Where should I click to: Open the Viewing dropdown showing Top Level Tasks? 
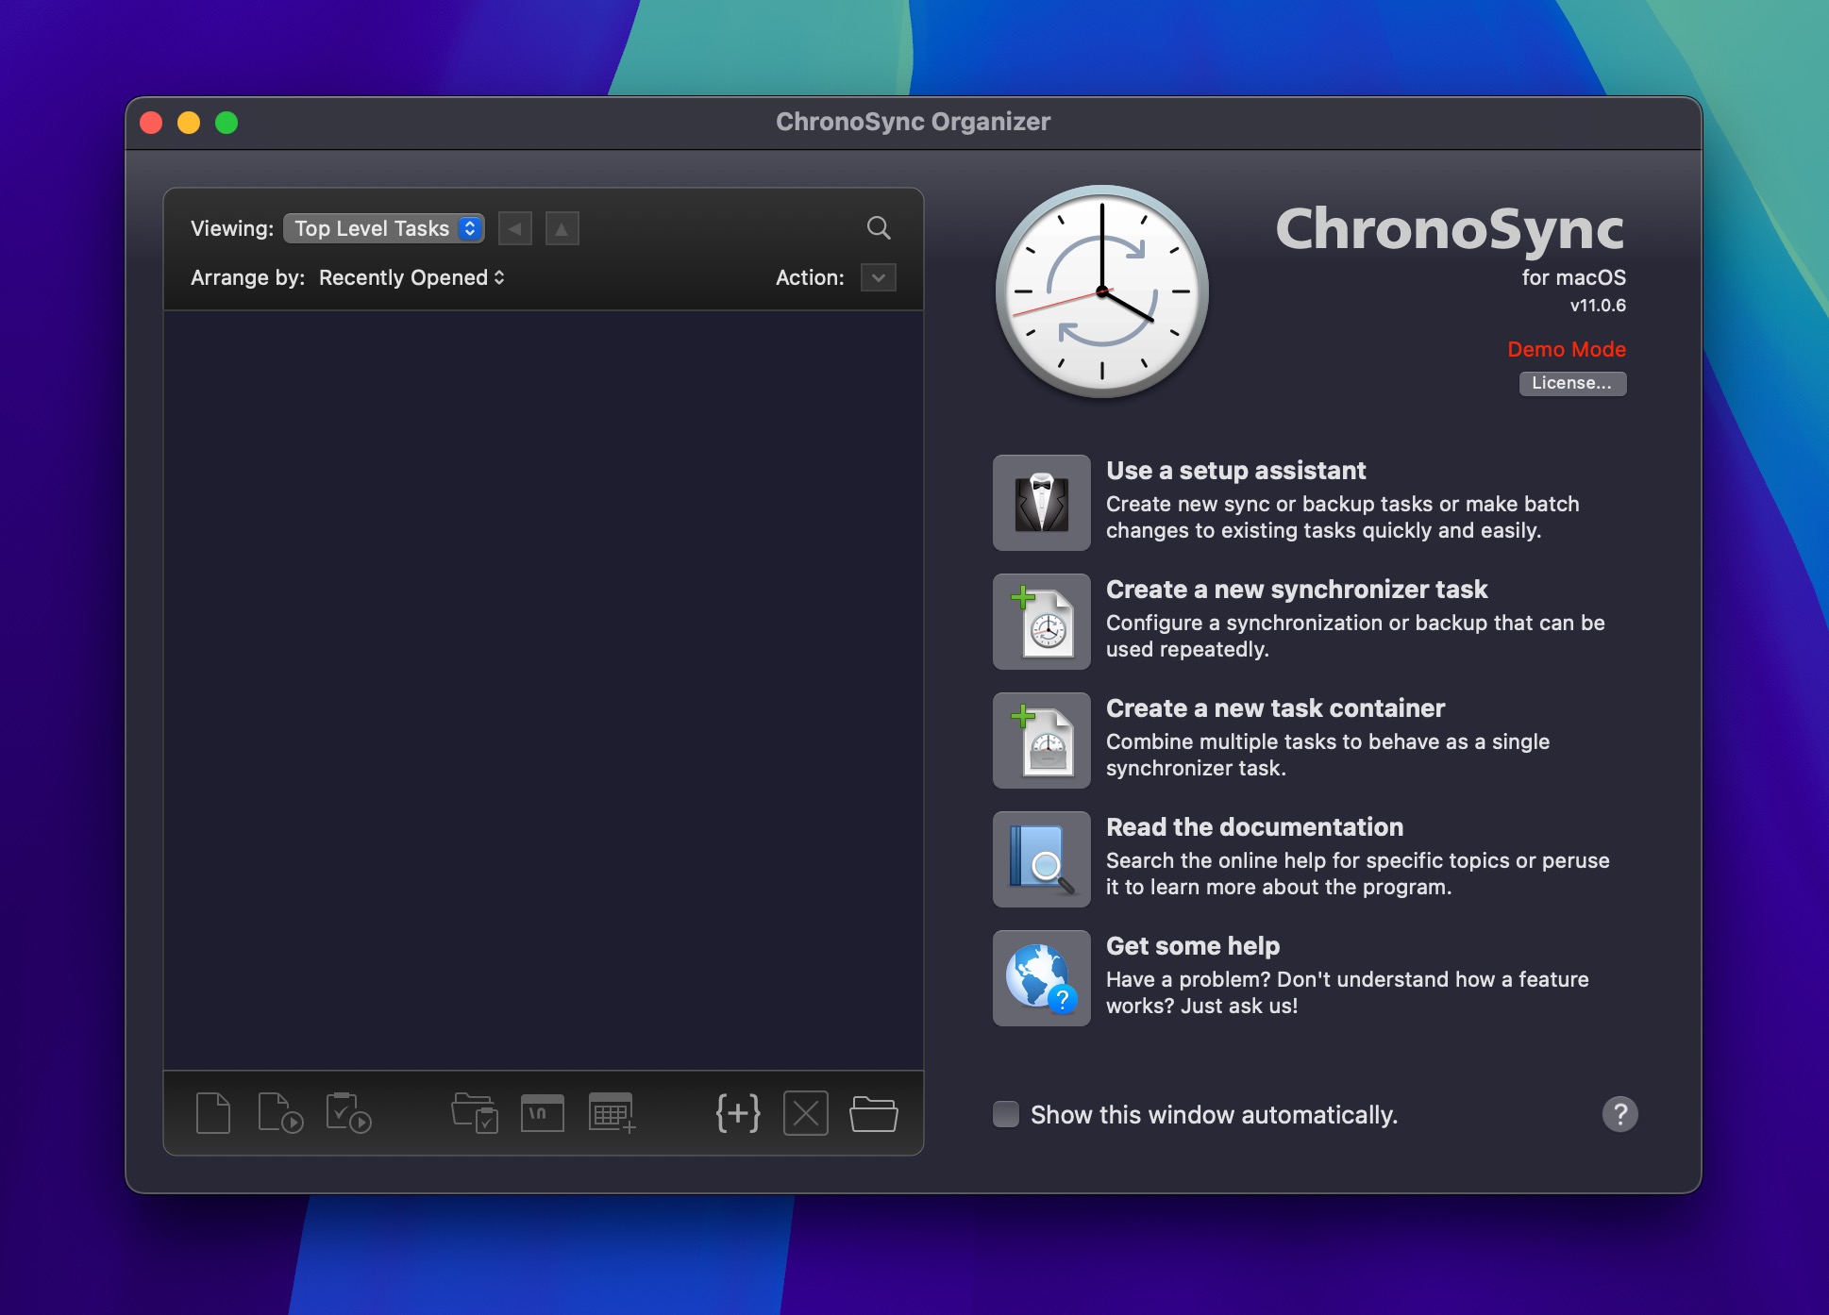coord(383,228)
